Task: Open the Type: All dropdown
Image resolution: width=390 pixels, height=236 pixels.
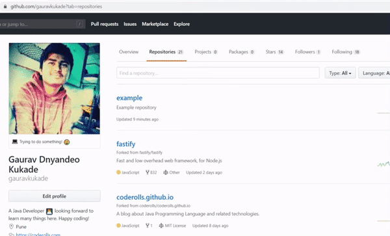Action: pyautogui.click(x=340, y=73)
